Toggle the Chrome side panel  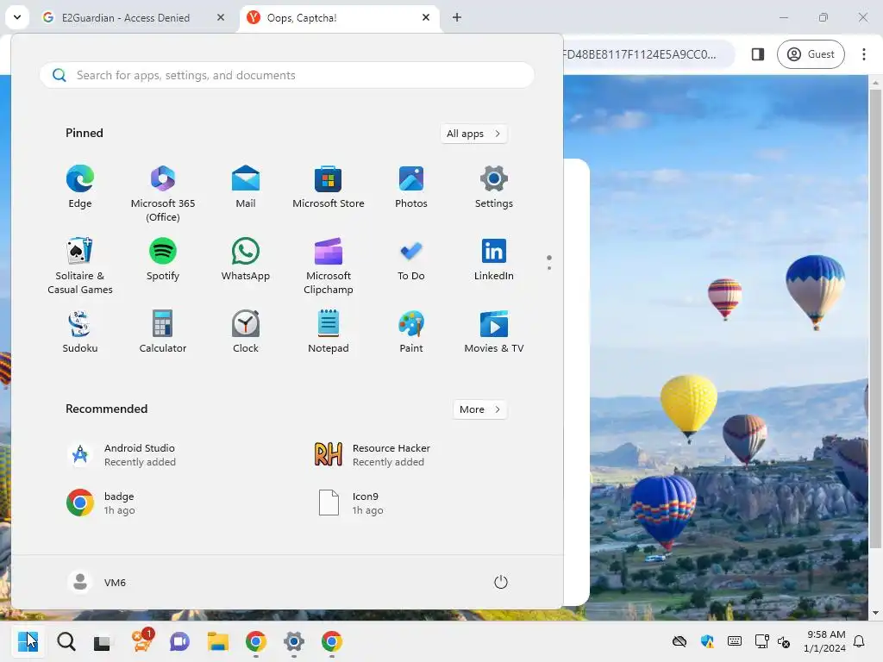757,54
